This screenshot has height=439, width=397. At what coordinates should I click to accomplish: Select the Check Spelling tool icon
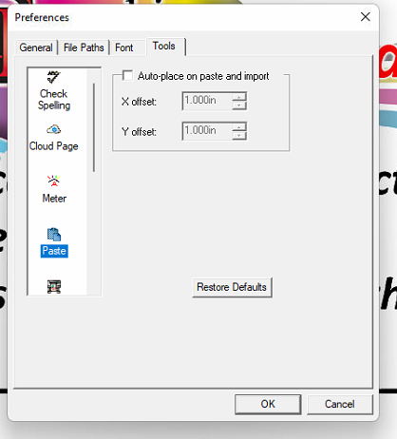(x=53, y=77)
